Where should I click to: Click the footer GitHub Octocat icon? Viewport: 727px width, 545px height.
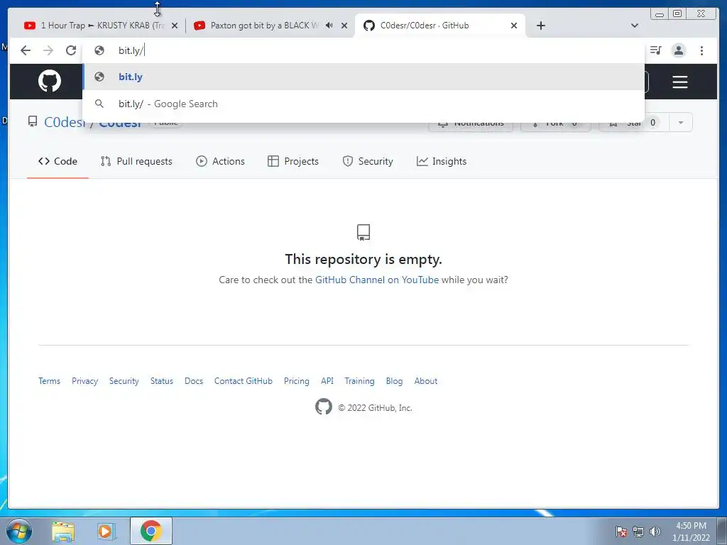pyautogui.click(x=324, y=407)
